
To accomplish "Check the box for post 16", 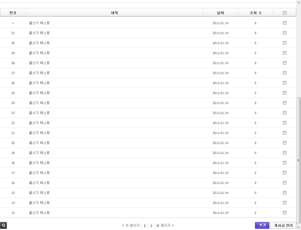I will (x=285, y=183).
